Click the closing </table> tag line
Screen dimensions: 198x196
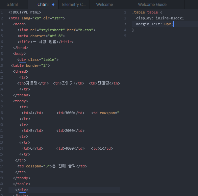22,184
